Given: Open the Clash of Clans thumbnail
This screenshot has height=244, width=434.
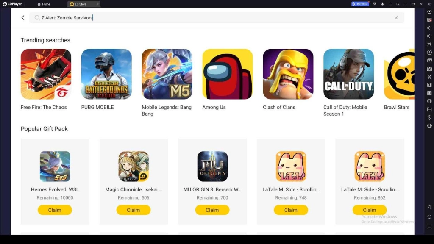Looking at the screenshot, I should (x=288, y=74).
